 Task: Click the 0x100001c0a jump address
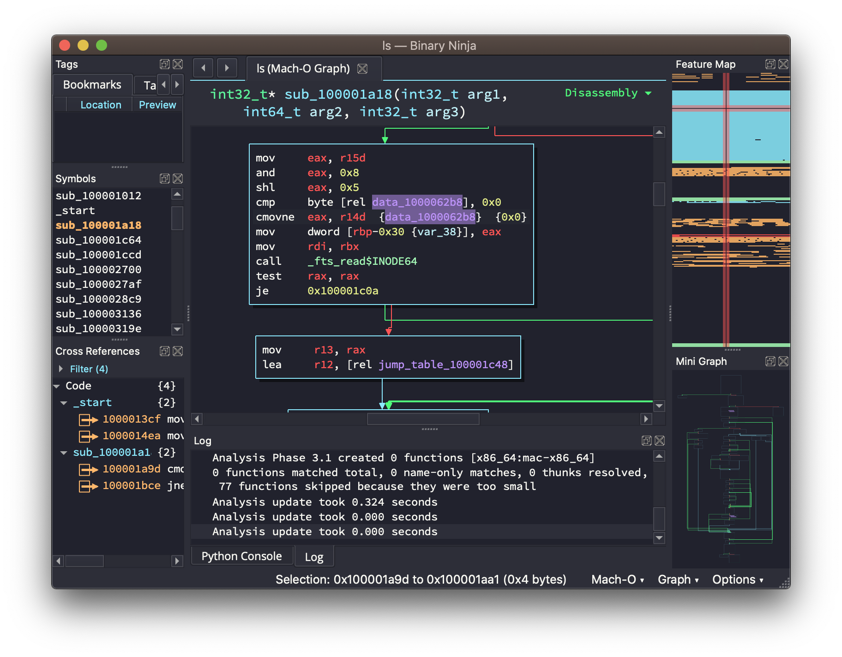point(343,291)
